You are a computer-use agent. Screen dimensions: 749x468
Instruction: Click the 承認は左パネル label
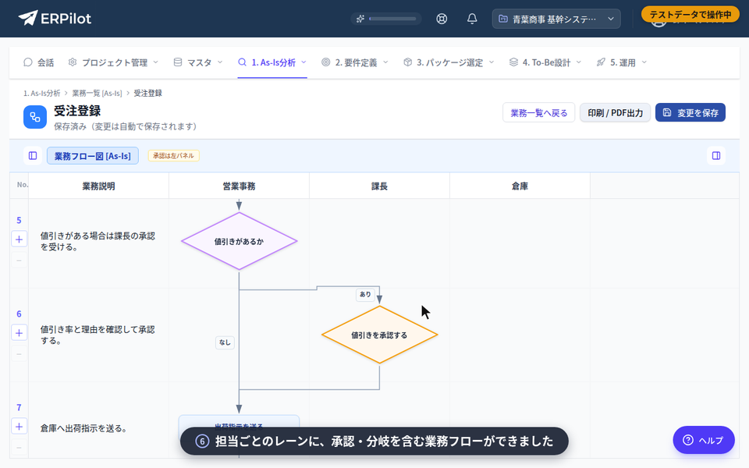coord(173,156)
